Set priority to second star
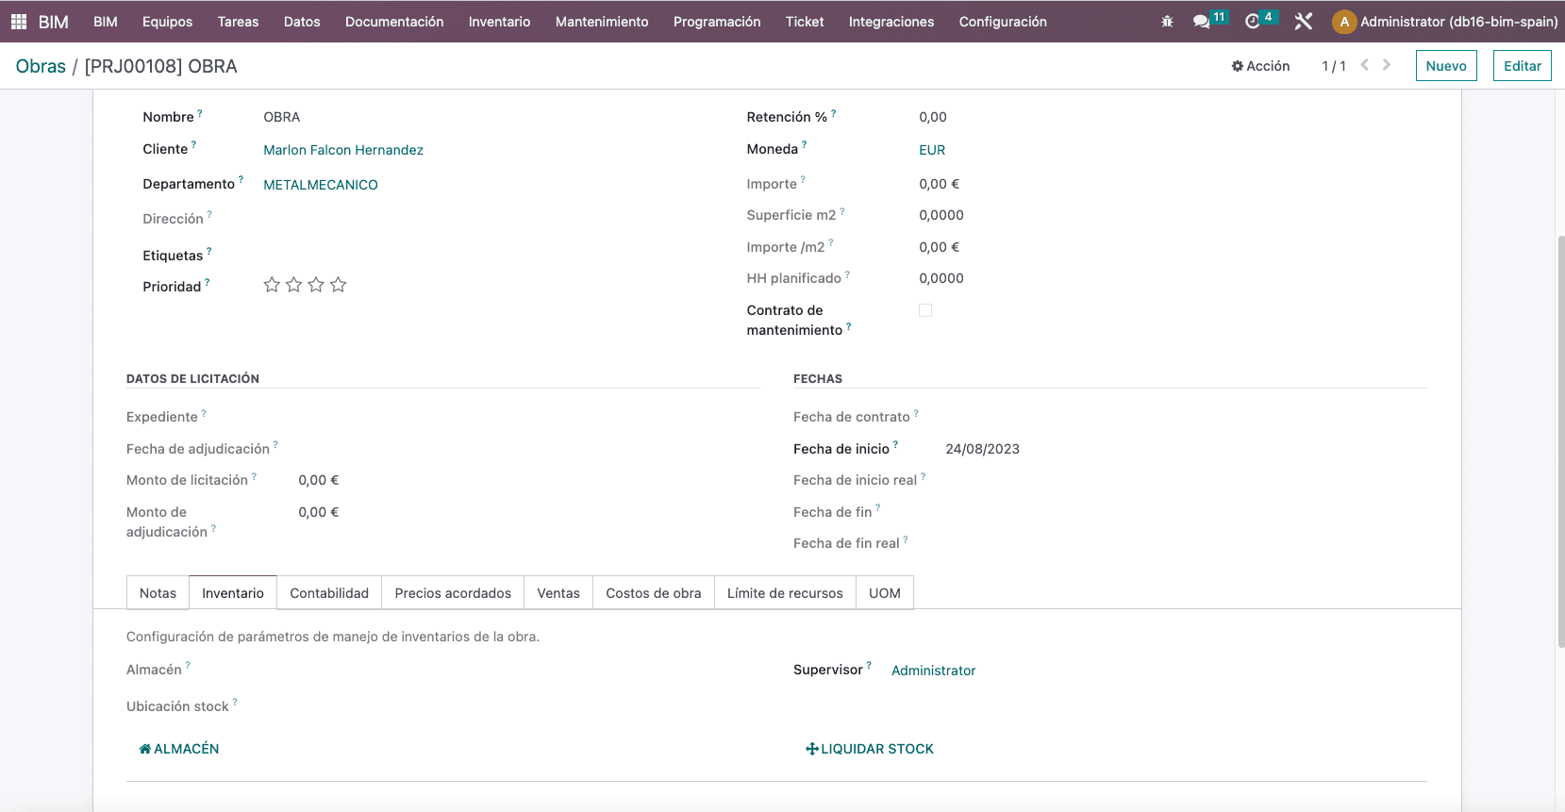1565x812 pixels. coord(294,285)
